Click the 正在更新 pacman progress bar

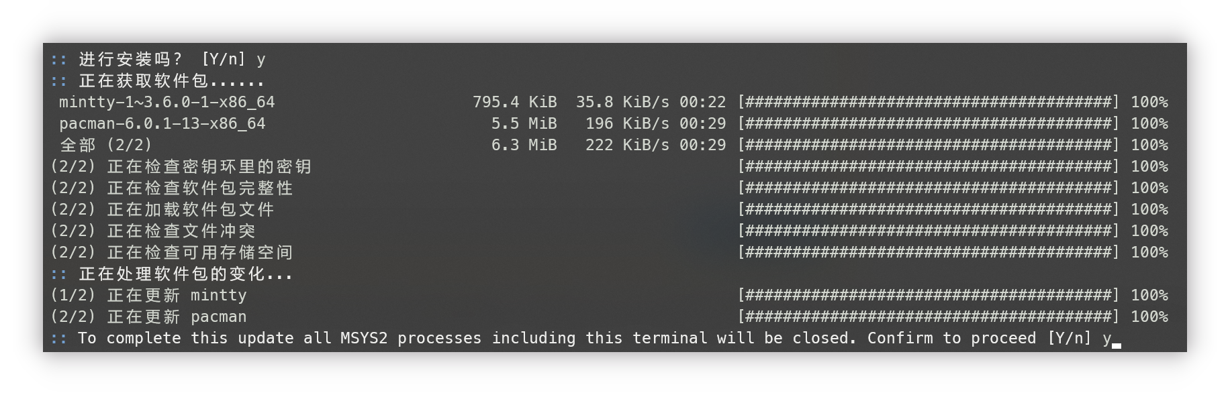928,317
